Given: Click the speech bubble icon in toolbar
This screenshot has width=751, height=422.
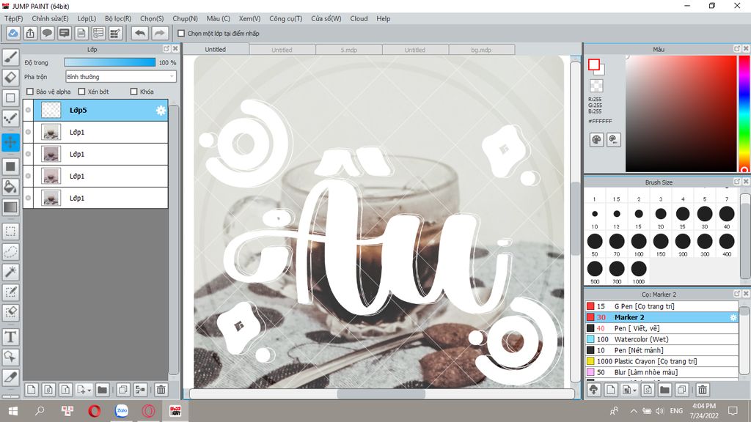Looking at the screenshot, I should [47, 33].
